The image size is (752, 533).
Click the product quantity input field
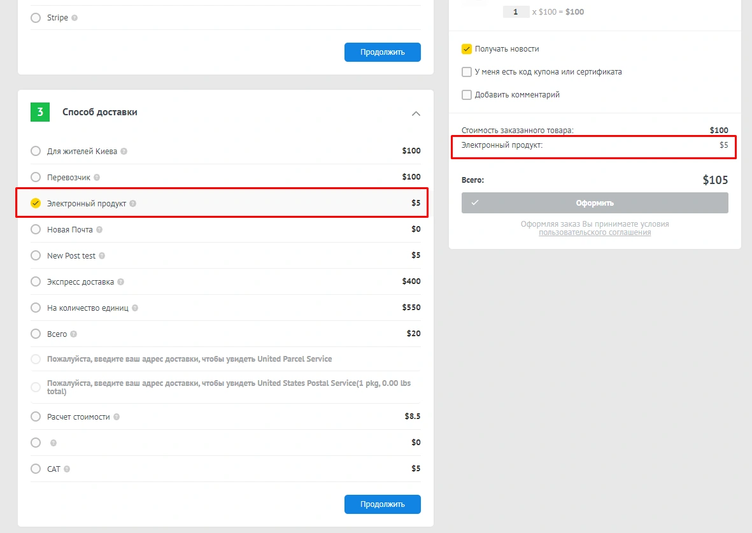pos(516,12)
